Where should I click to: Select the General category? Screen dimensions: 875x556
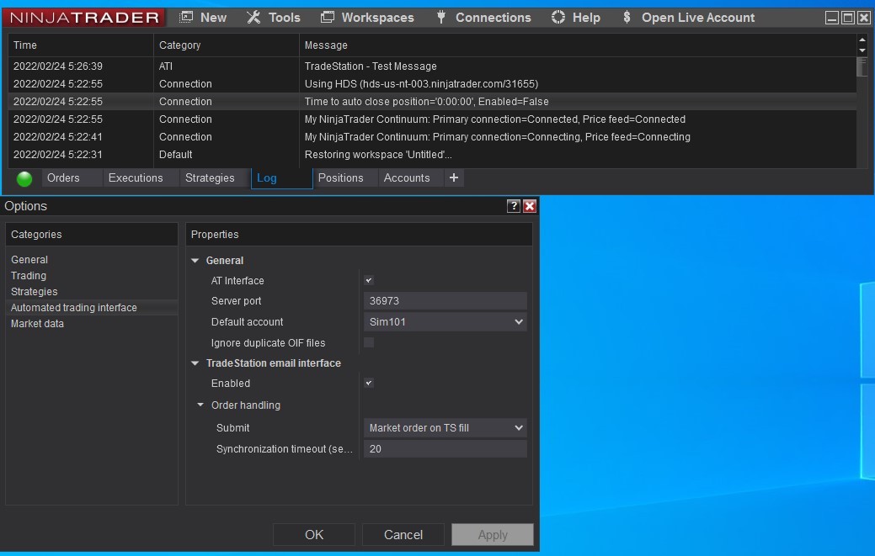click(x=92, y=260)
